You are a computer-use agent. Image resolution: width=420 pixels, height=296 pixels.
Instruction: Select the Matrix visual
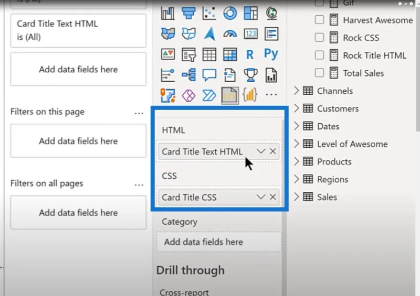point(230,54)
